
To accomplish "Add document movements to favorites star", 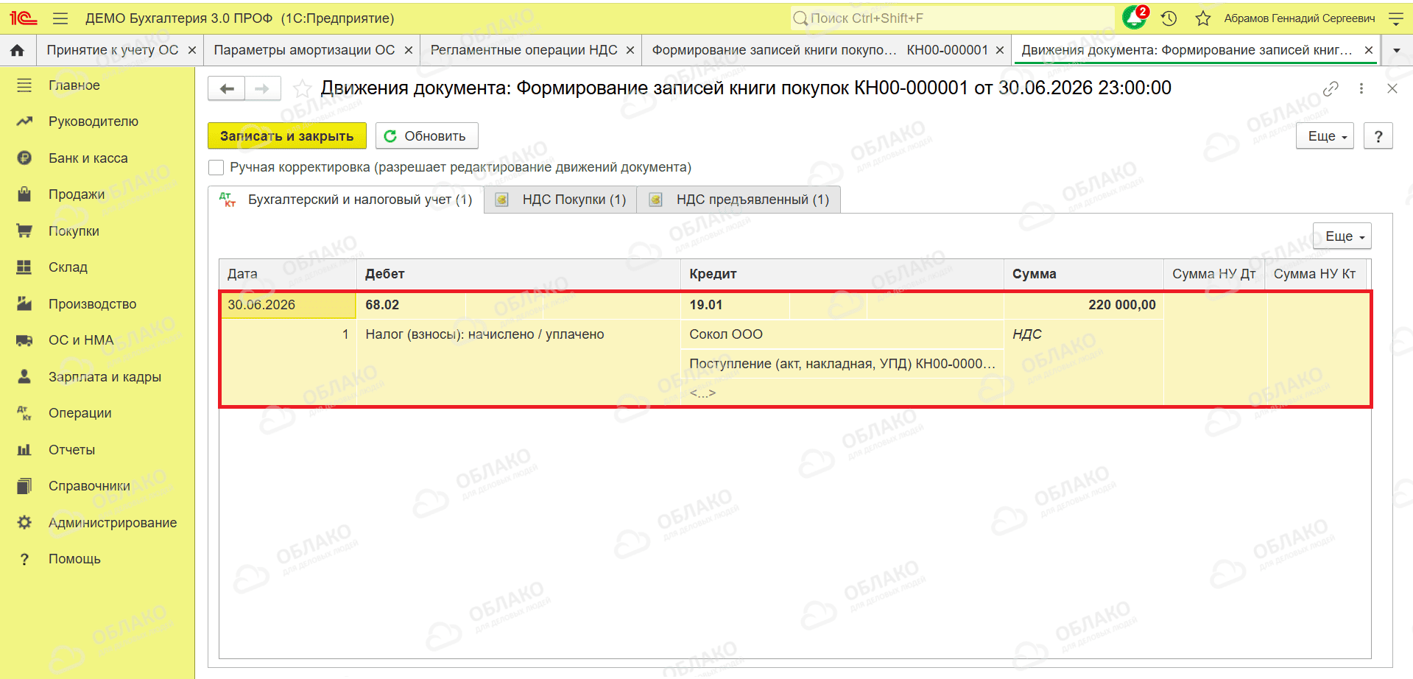I will (302, 88).
